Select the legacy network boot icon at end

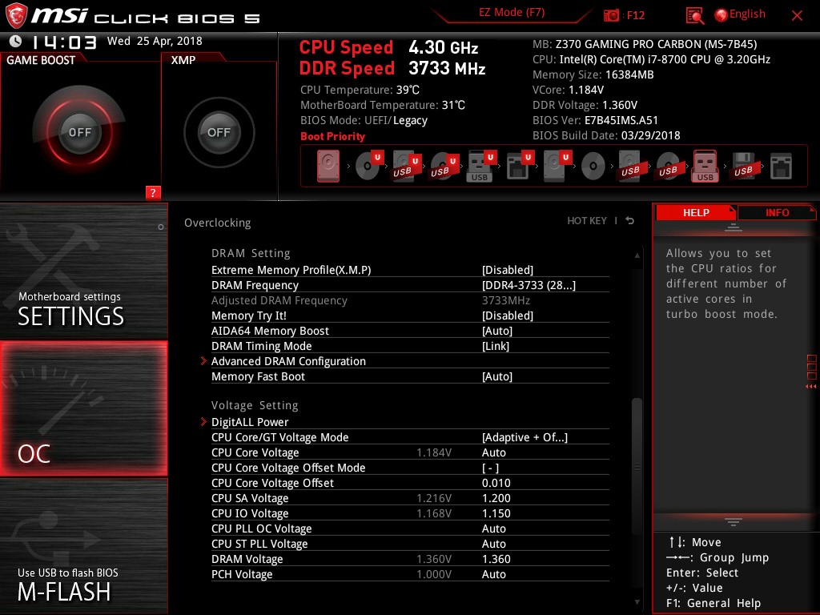point(782,167)
